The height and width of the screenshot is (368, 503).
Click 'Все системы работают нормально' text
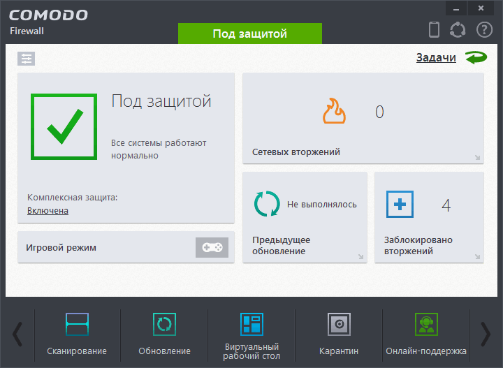(159, 149)
